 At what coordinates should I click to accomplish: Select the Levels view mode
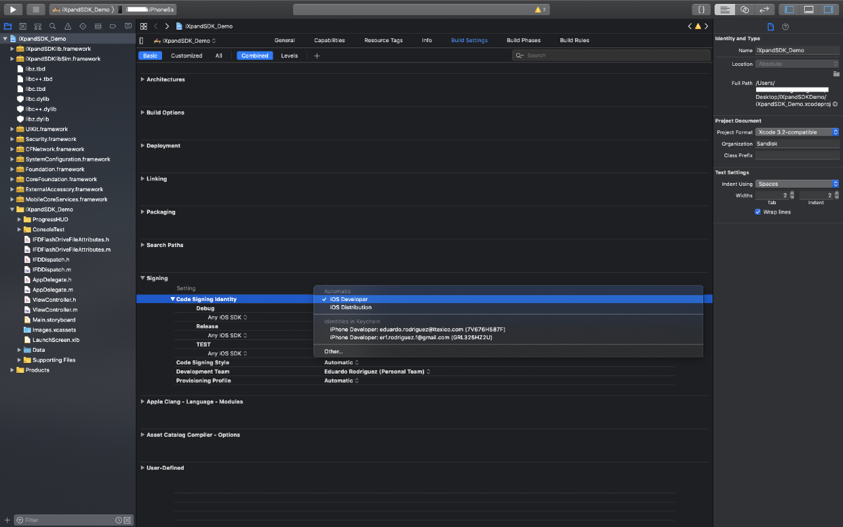tap(289, 55)
